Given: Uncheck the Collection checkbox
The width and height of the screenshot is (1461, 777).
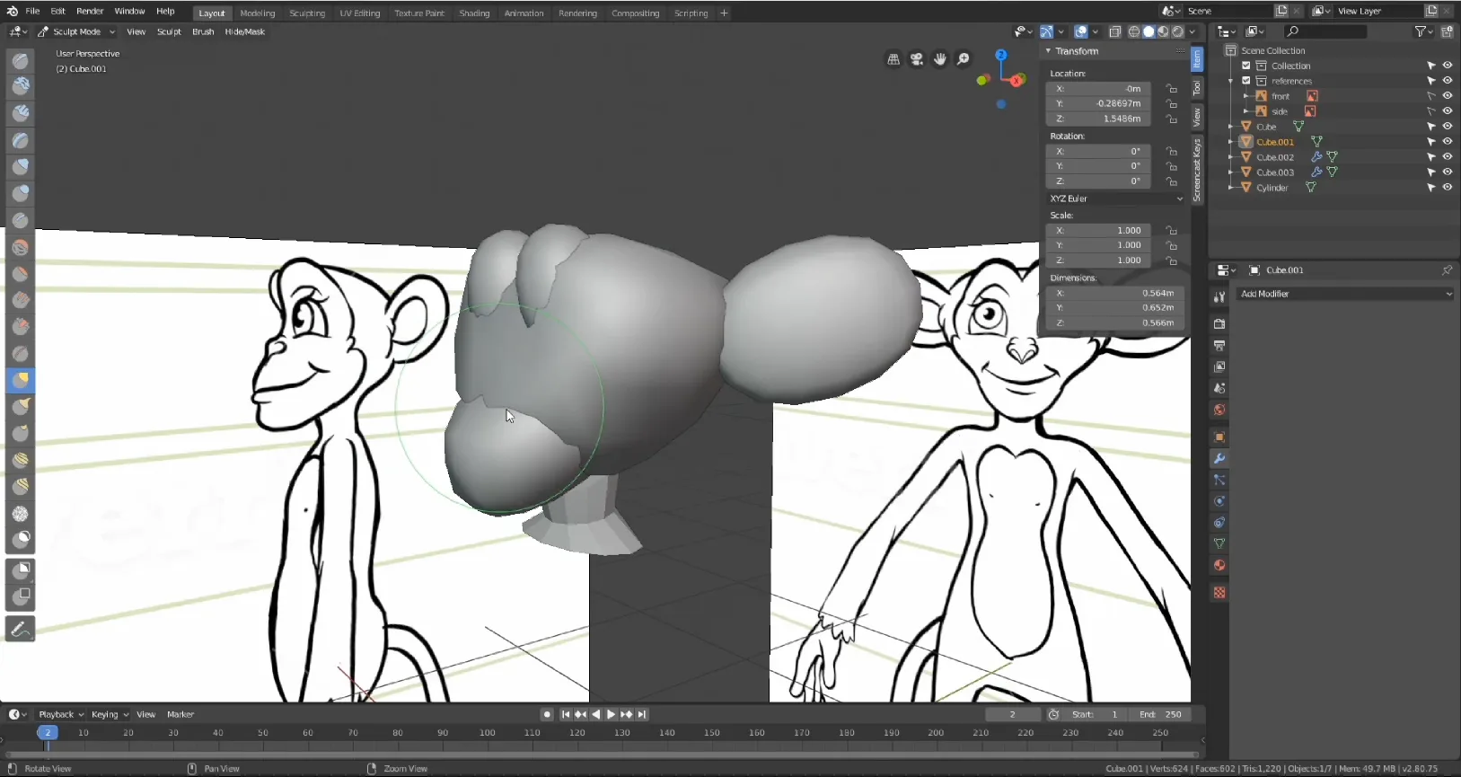Looking at the screenshot, I should [x=1246, y=66].
